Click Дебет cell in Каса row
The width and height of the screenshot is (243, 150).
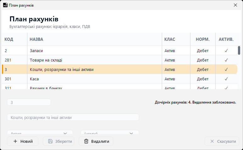203,79
